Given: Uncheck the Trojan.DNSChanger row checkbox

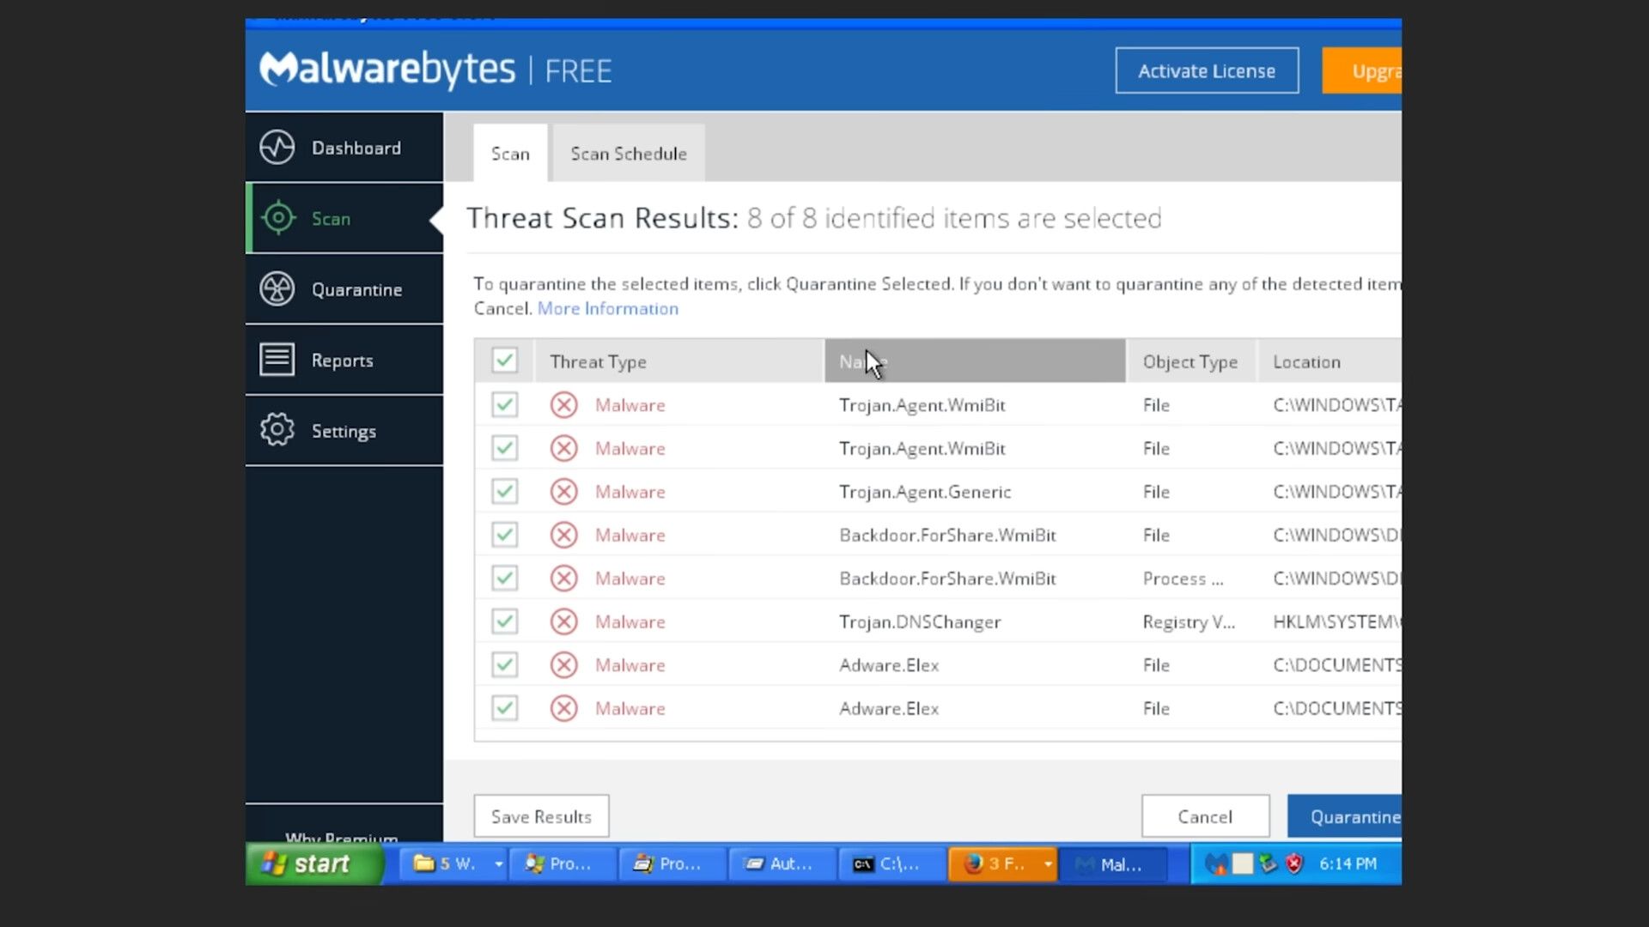Looking at the screenshot, I should pyautogui.click(x=505, y=621).
